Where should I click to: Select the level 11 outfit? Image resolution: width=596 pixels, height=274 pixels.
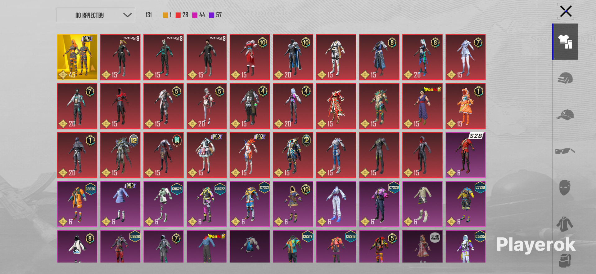click(x=164, y=155)
